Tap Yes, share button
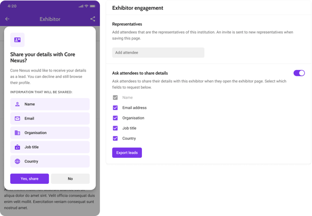The width and height of the screenshot is (312, 216). click(30, 179)
